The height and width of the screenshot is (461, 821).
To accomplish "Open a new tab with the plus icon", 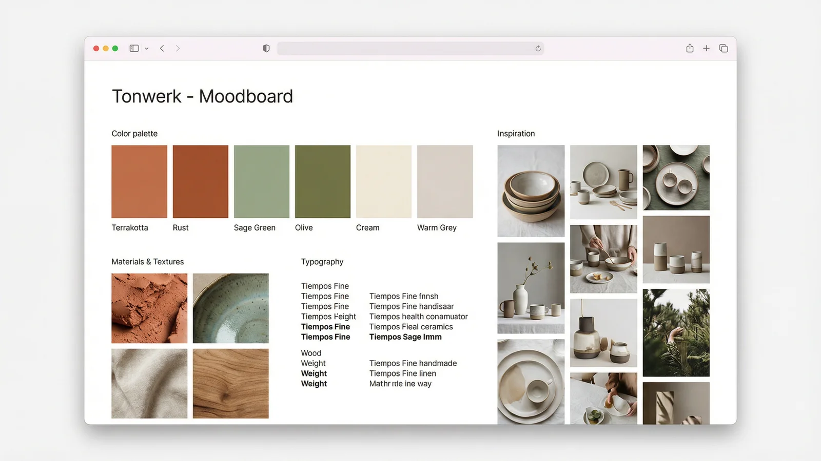I will click(x=707, y=48).
